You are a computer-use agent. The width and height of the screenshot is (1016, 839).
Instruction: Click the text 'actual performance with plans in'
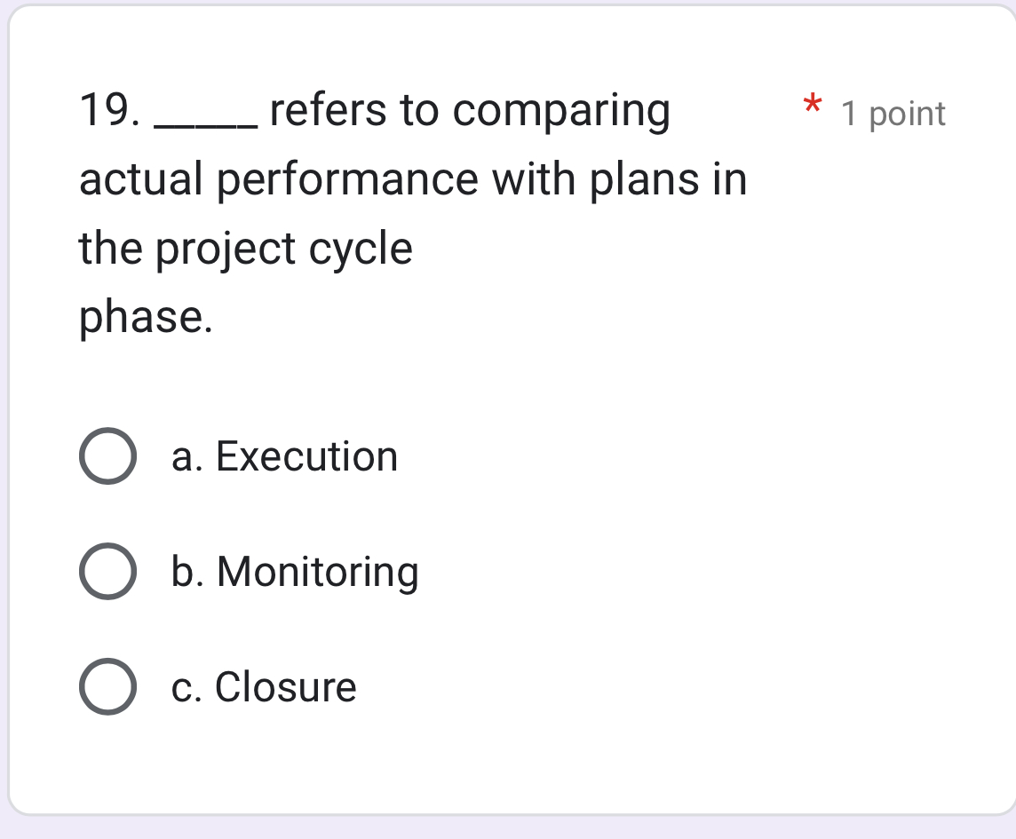(x=412, y=179)
